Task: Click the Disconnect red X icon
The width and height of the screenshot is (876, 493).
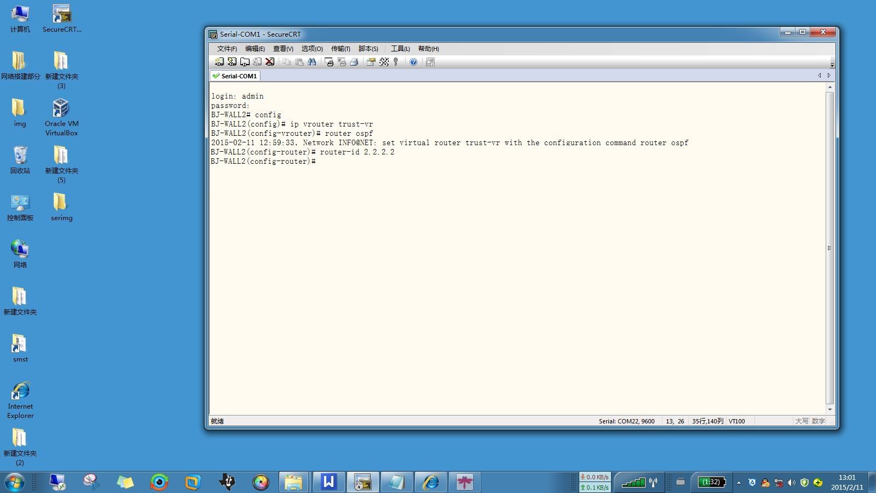Action: click(x=270, y=62)
